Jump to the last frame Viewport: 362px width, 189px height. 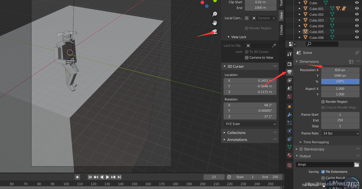click(119, 177)
